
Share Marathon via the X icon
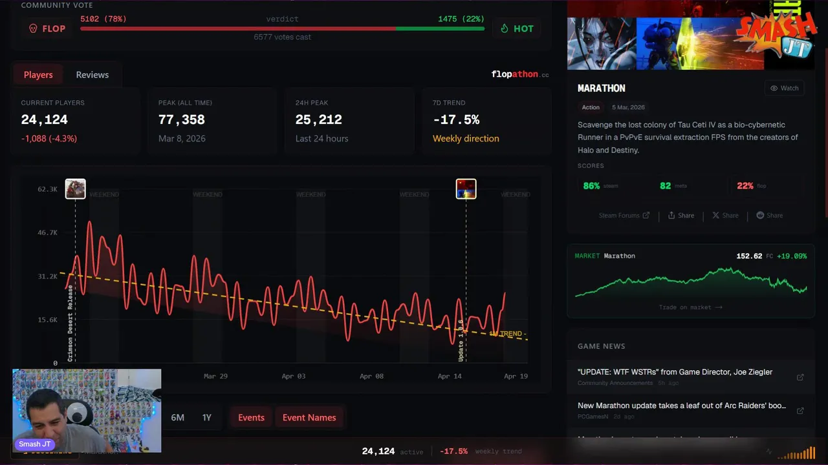[715, 215]
